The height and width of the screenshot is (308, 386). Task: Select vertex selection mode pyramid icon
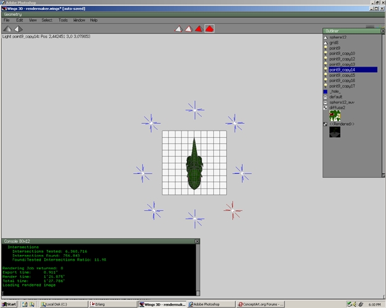178,29
